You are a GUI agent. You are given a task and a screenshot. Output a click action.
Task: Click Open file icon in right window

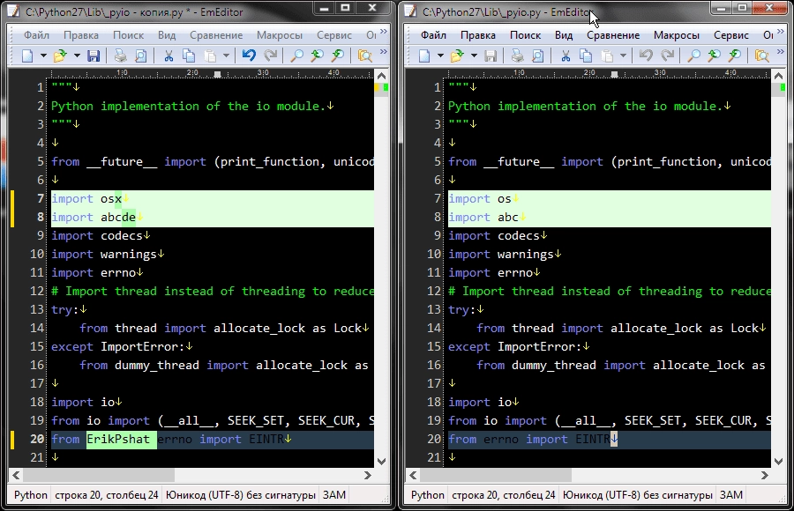point(457,56)
